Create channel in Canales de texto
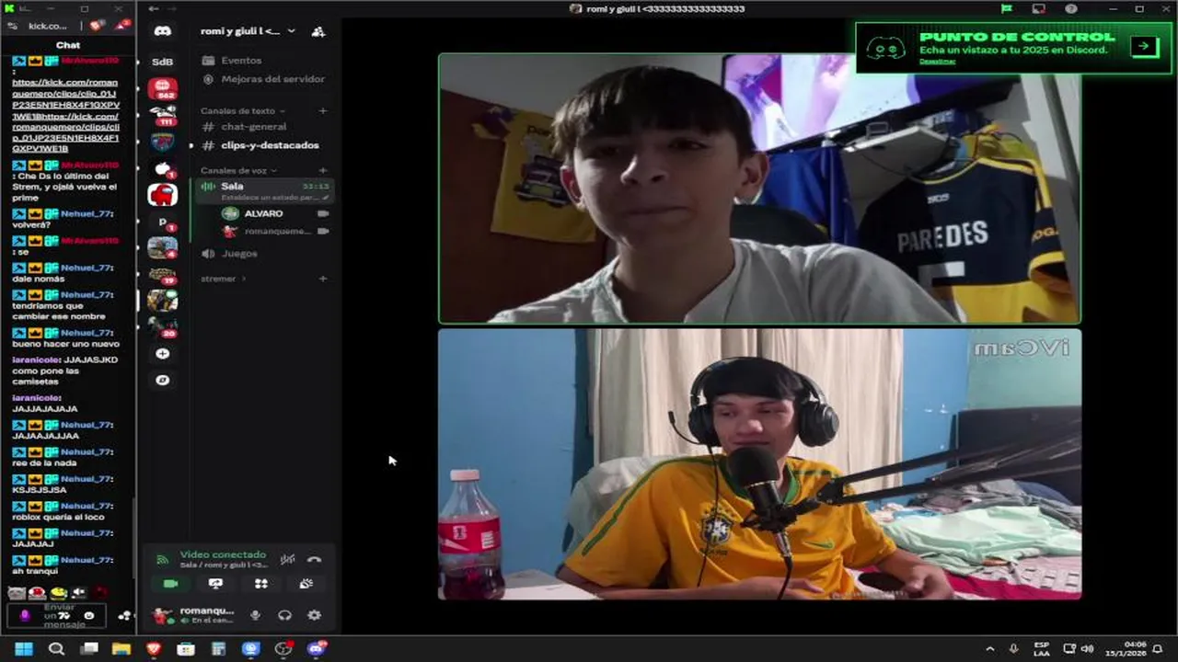The height and width of the screenshot is (662, 1178). (x=322, y=111)
